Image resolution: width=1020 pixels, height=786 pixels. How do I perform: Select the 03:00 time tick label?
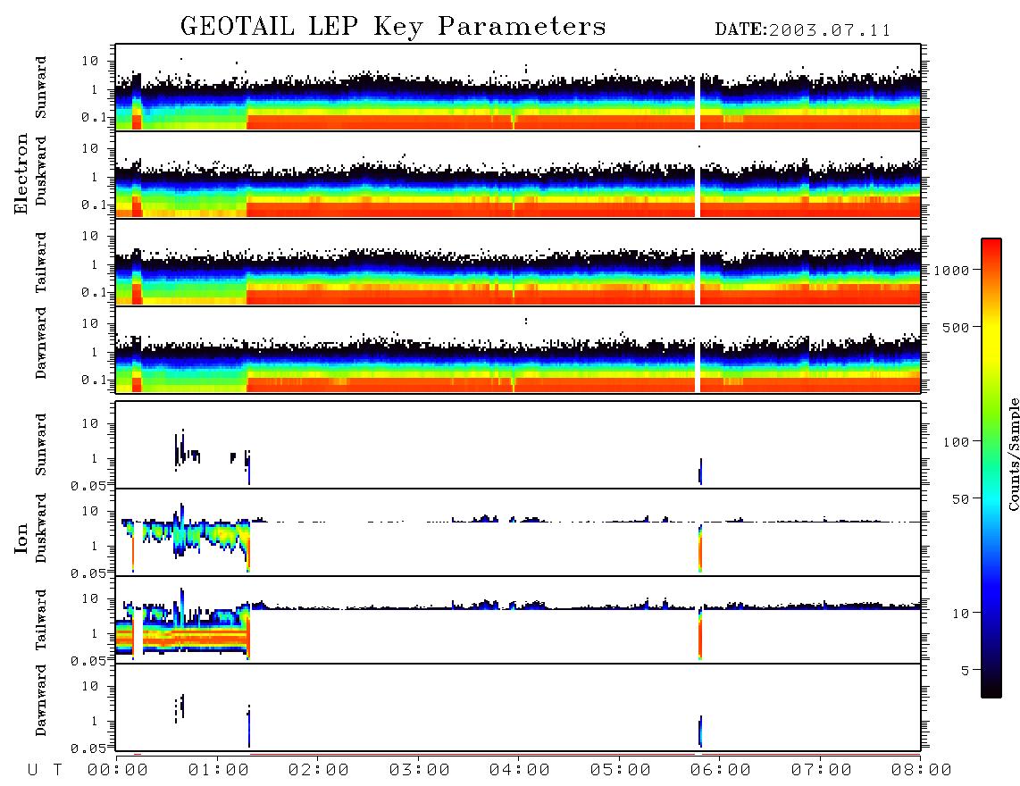pos(419,771)
